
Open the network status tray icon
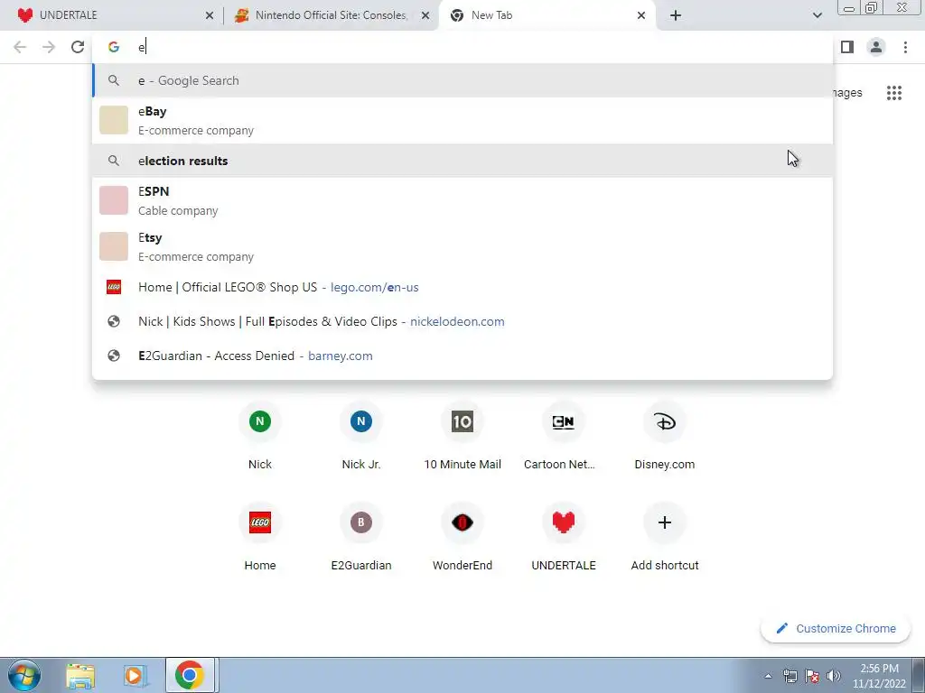pyautogui.click(x=790, y=676)
